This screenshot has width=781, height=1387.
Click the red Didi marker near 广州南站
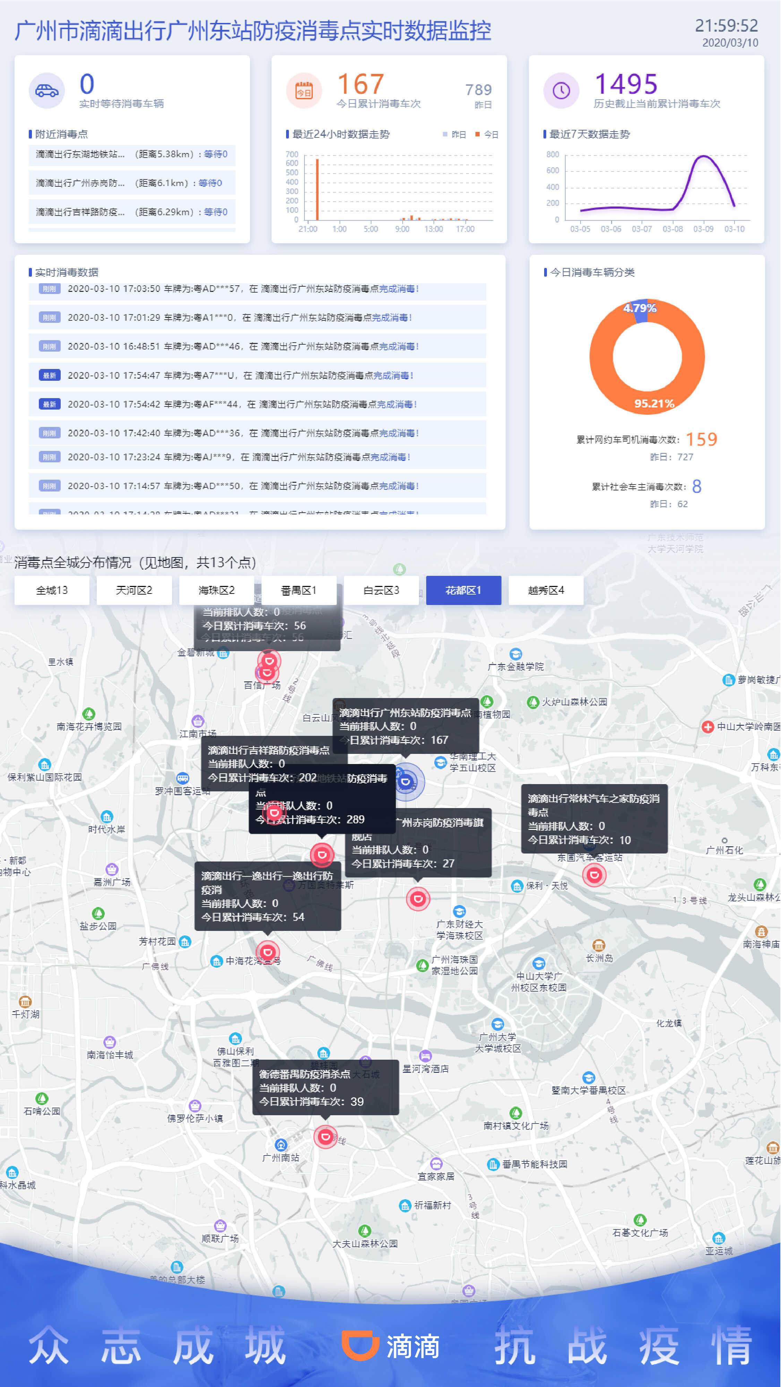(x=325, y=1137)
